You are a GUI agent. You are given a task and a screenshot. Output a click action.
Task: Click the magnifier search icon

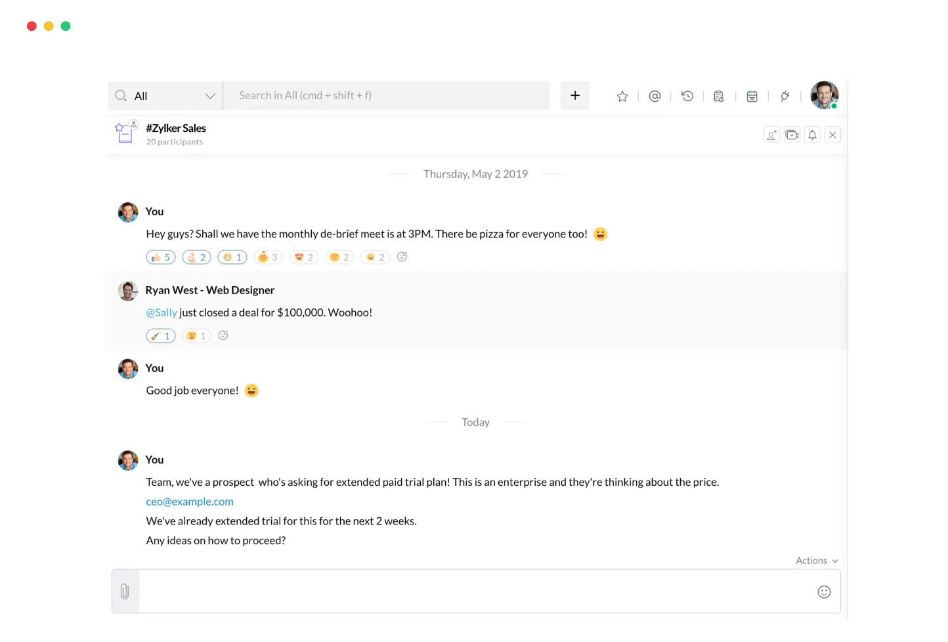click(x=121, y=96)
